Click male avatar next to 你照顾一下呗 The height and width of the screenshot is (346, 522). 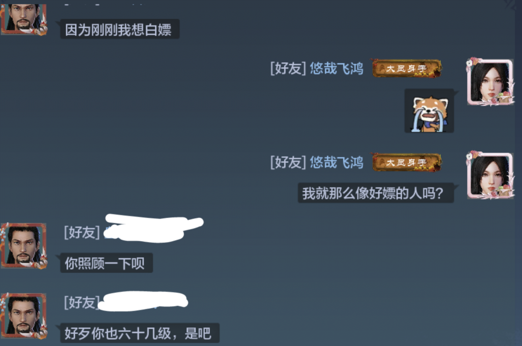pos(23,246)
